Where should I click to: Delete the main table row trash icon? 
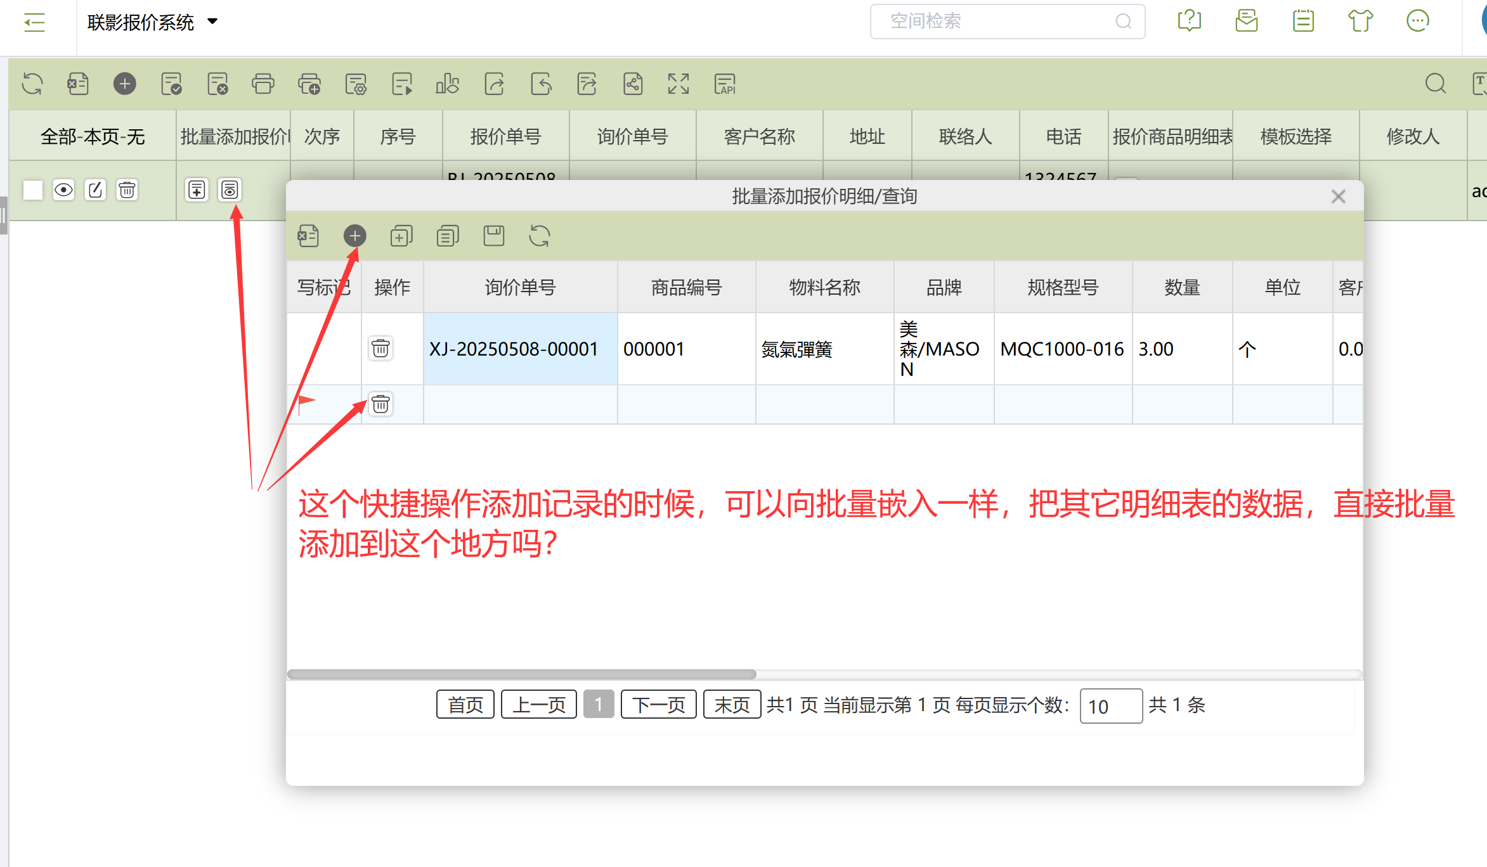tap(127, 190)
